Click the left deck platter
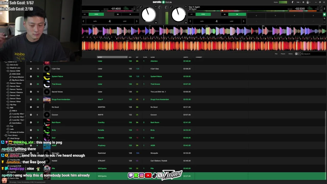The height and width of the screenshot is (184, 327). 148,15
